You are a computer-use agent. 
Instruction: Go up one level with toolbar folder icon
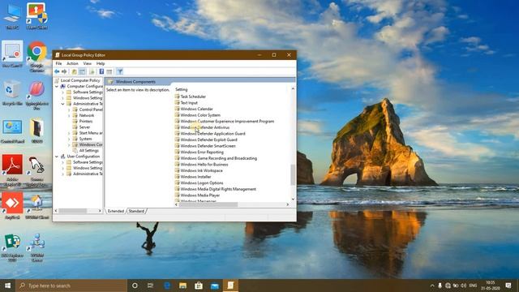pos(74,71)
